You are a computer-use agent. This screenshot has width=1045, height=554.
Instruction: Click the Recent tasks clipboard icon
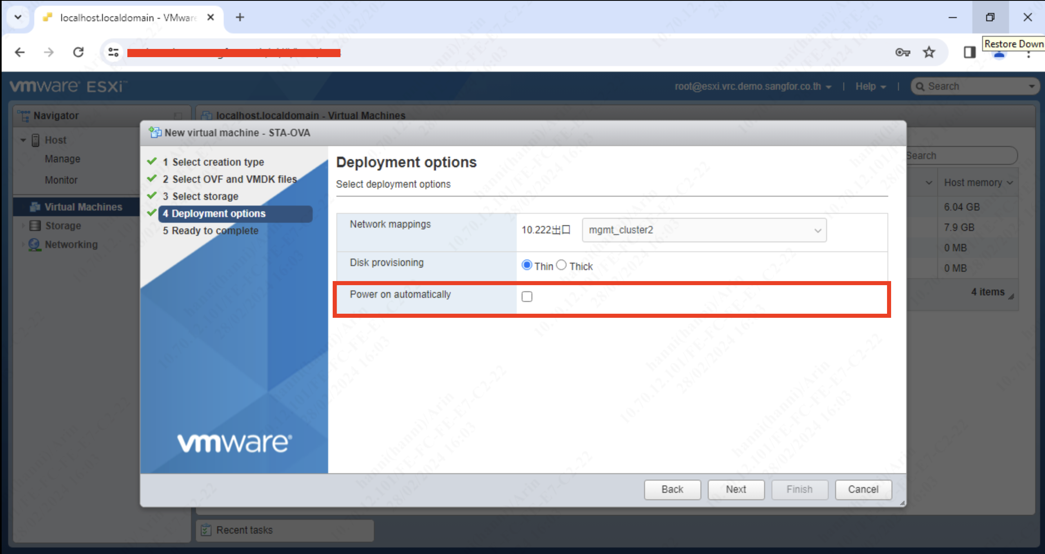click(207, 530)
